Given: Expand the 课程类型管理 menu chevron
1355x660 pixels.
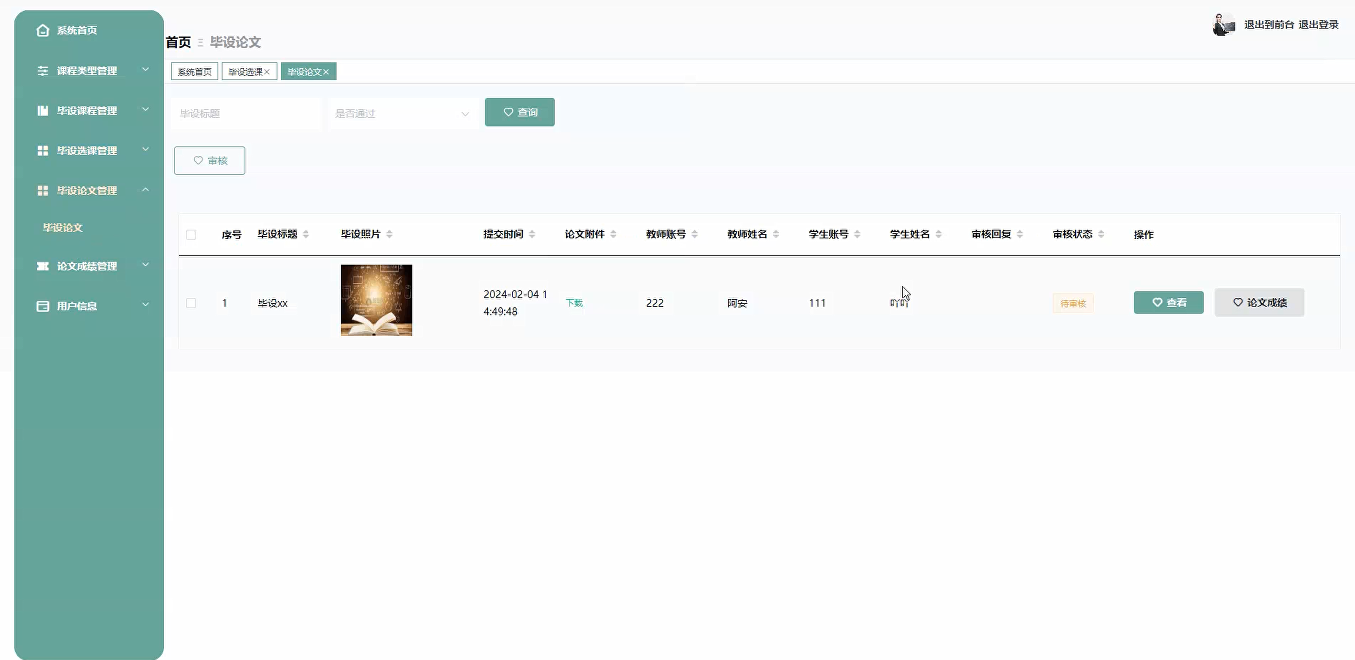Looking at the screenshot, I should (x=146, y=69).
